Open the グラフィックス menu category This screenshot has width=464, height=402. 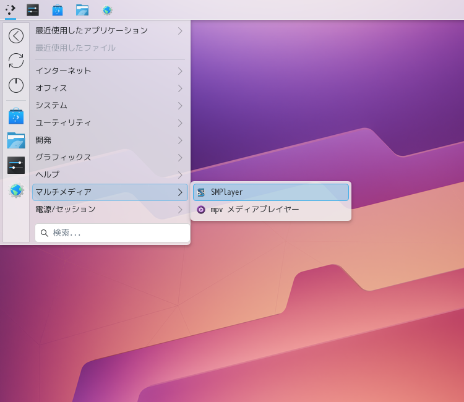click(x=110, y=158)
